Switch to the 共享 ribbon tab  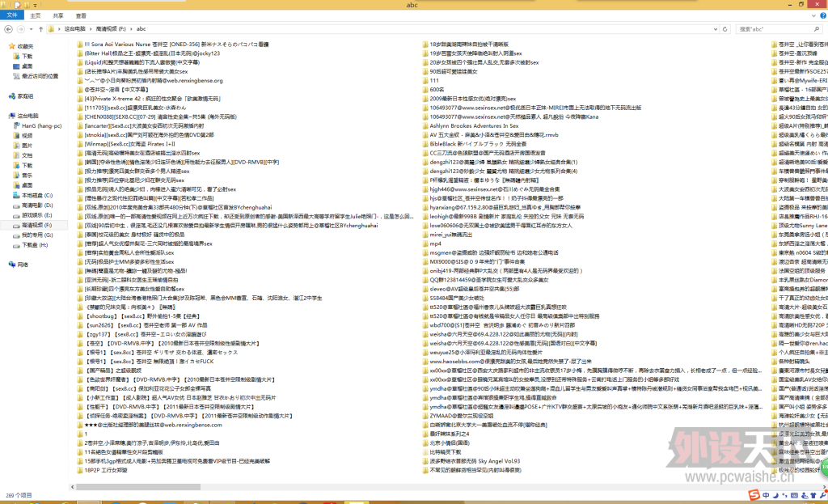coord(58,16)
